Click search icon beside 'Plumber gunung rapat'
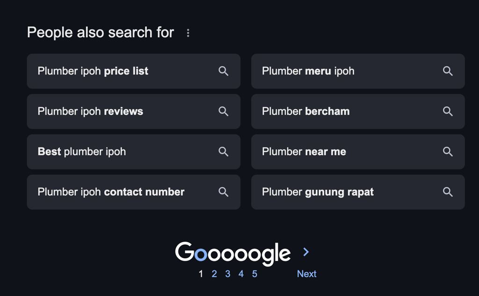The width and height of the screenshot is (479, 296). click(x=448, y=192)
